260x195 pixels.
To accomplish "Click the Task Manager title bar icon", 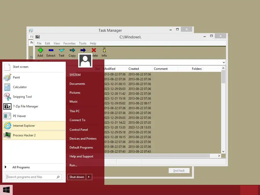I will tap(31, 30).
